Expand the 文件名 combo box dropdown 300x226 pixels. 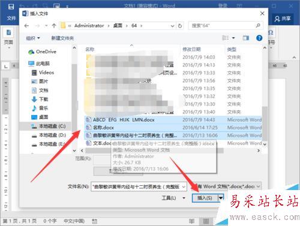click(x=184, y=187)
